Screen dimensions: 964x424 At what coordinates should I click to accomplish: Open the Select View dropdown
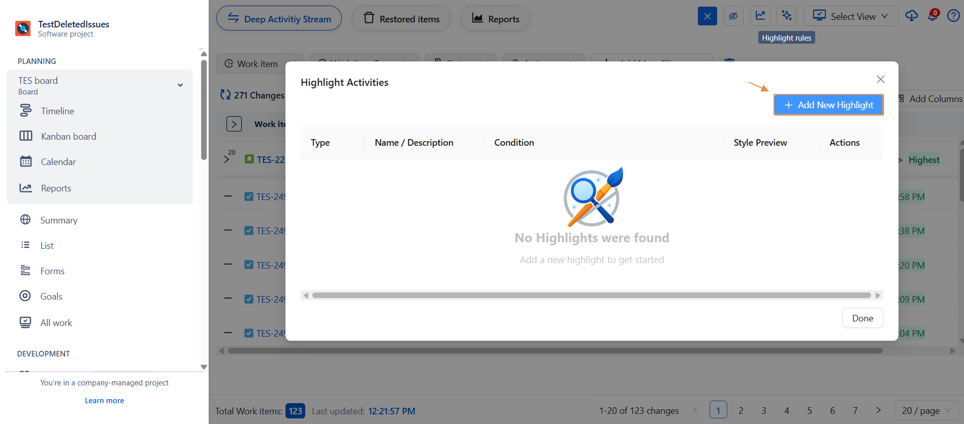pyautogui.click(x=851, y=16)
